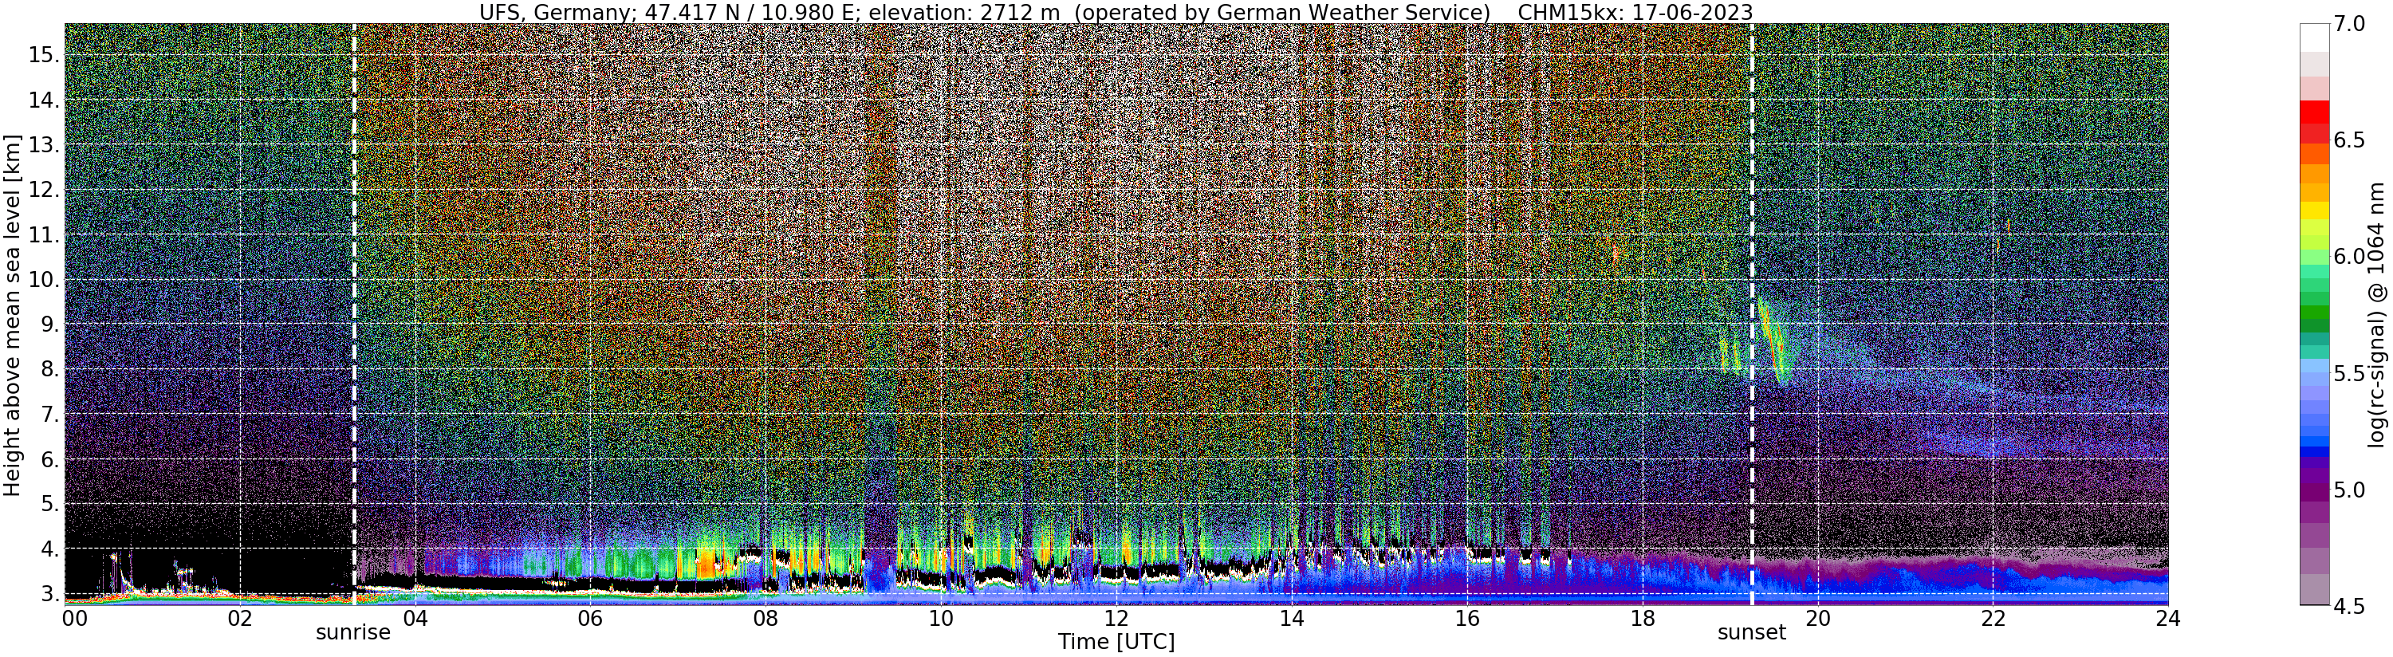Click the '15.' tick on the height axis

[x=44, y=56]
